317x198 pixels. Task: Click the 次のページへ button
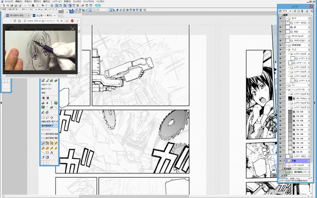point(46,85)
